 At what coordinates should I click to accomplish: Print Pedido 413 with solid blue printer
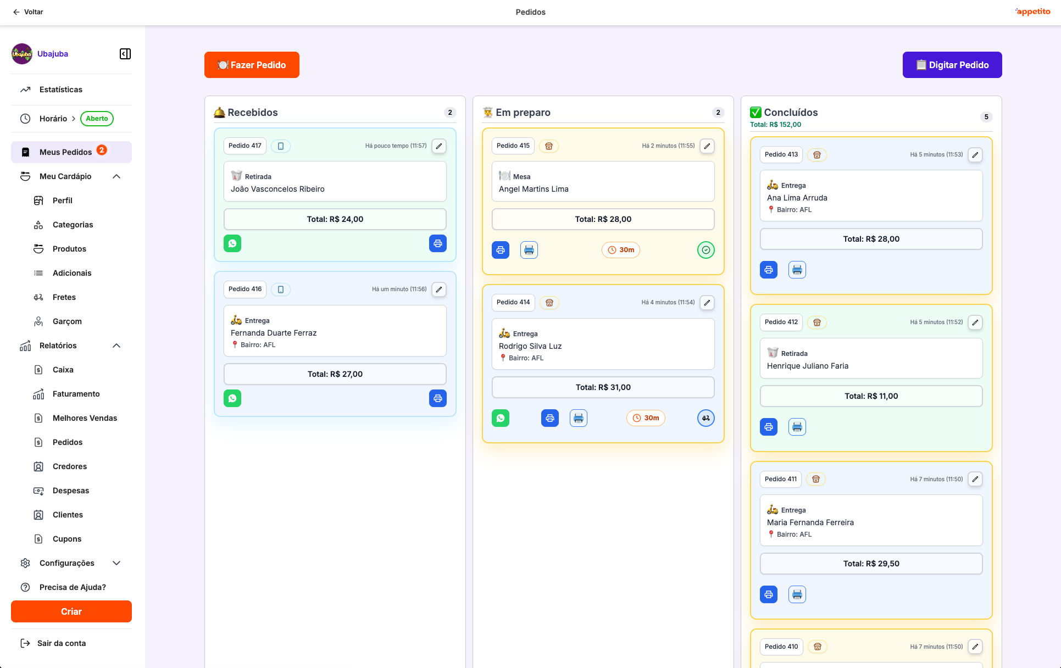(769, 270)
